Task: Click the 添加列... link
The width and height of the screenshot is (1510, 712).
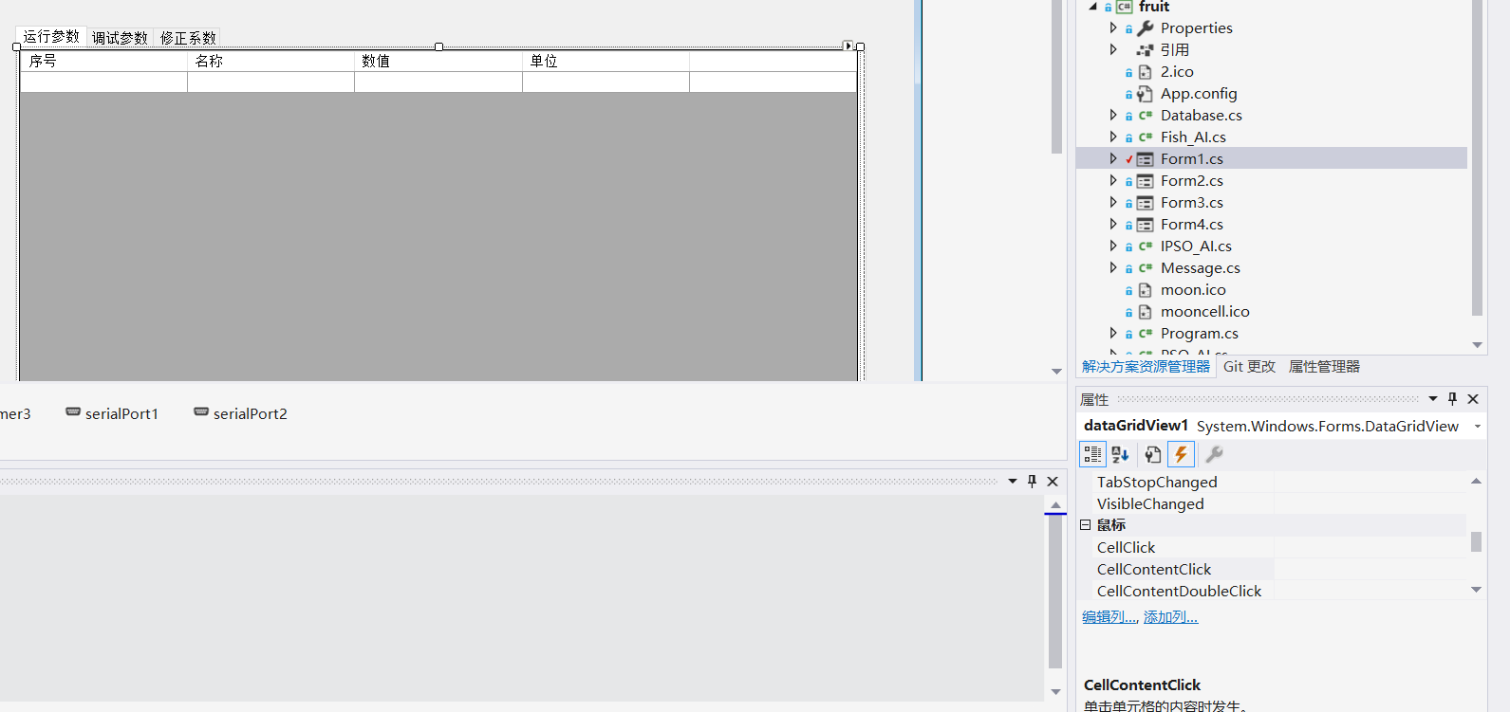Action: click(x=1170, y=617)
